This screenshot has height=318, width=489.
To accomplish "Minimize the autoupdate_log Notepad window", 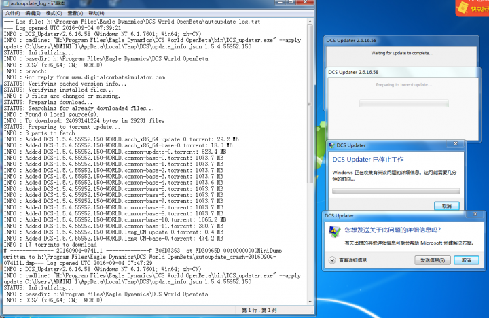I will coord(280,3).
